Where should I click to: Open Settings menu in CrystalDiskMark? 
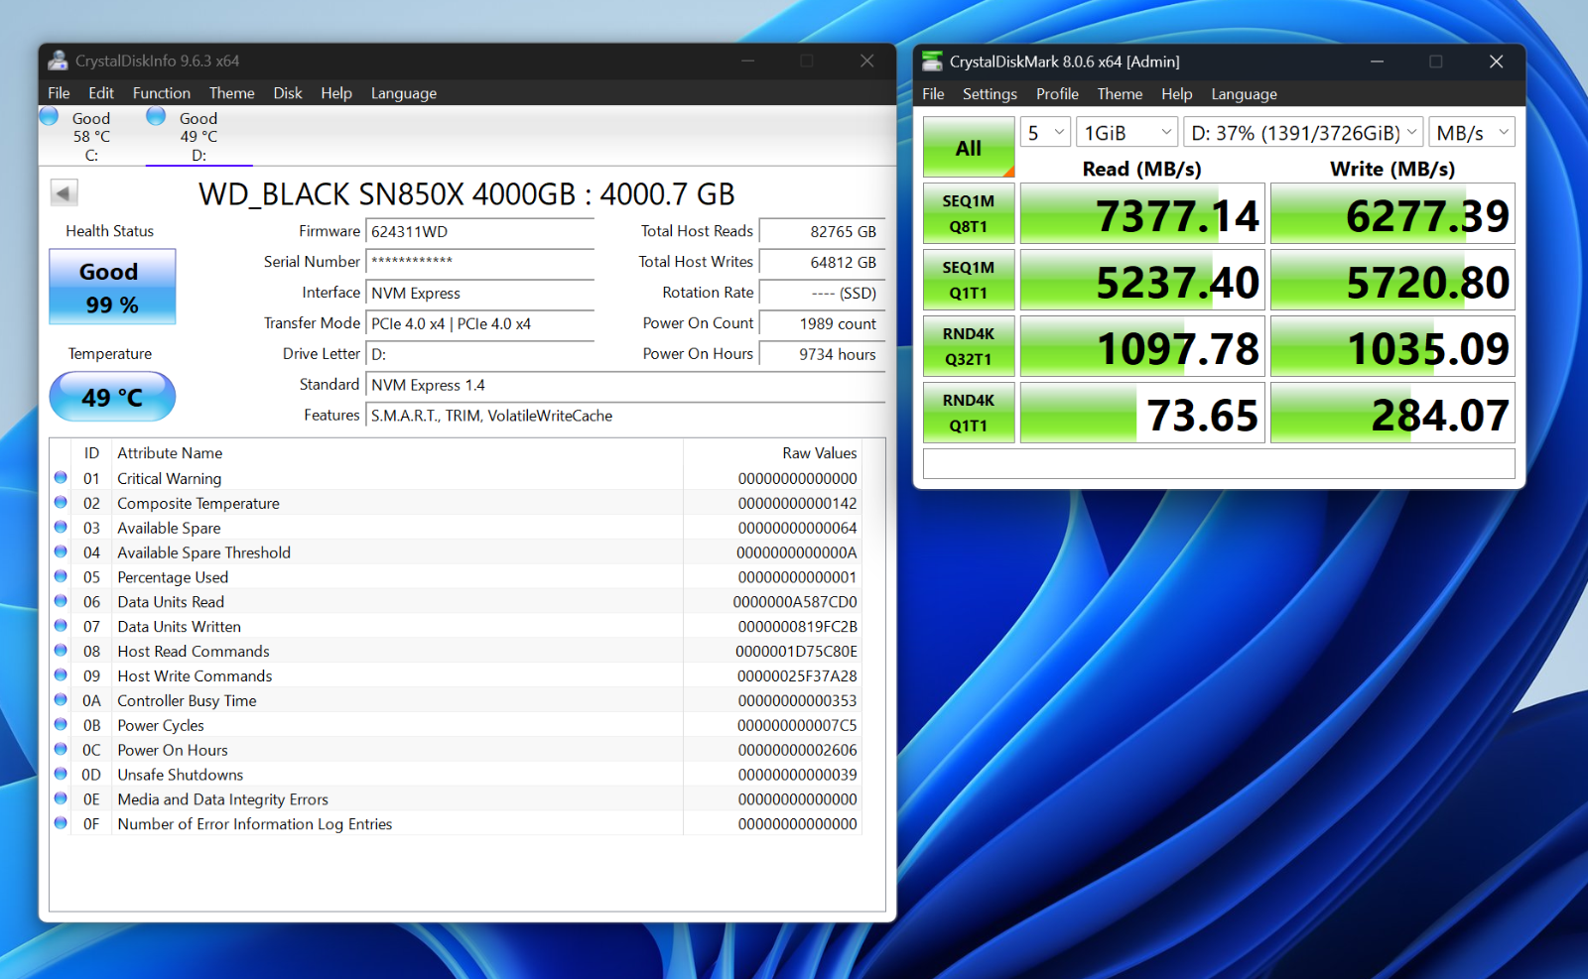(990, 94)
